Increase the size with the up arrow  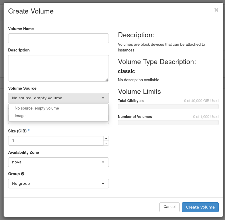[106, 138]
